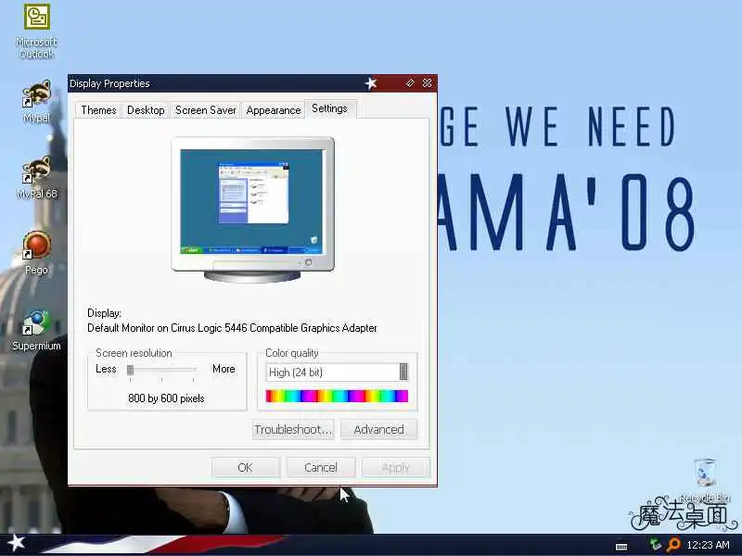This screenshot has width=742, height=556.
Task: Click the star icon in Display Properties title bar
Action: coord(371,83)
